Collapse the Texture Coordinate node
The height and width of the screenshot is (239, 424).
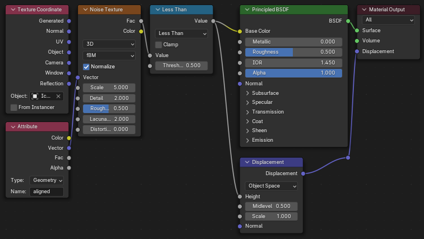point(13,10)
